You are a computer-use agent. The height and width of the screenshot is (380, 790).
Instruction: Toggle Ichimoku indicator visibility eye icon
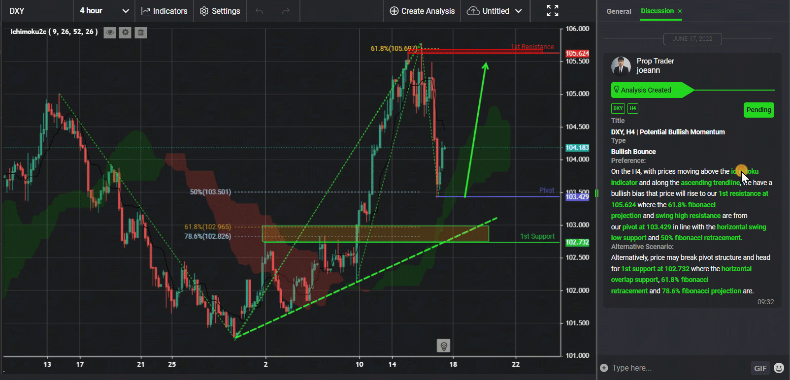pyautogui.click(x=110, y=32)
